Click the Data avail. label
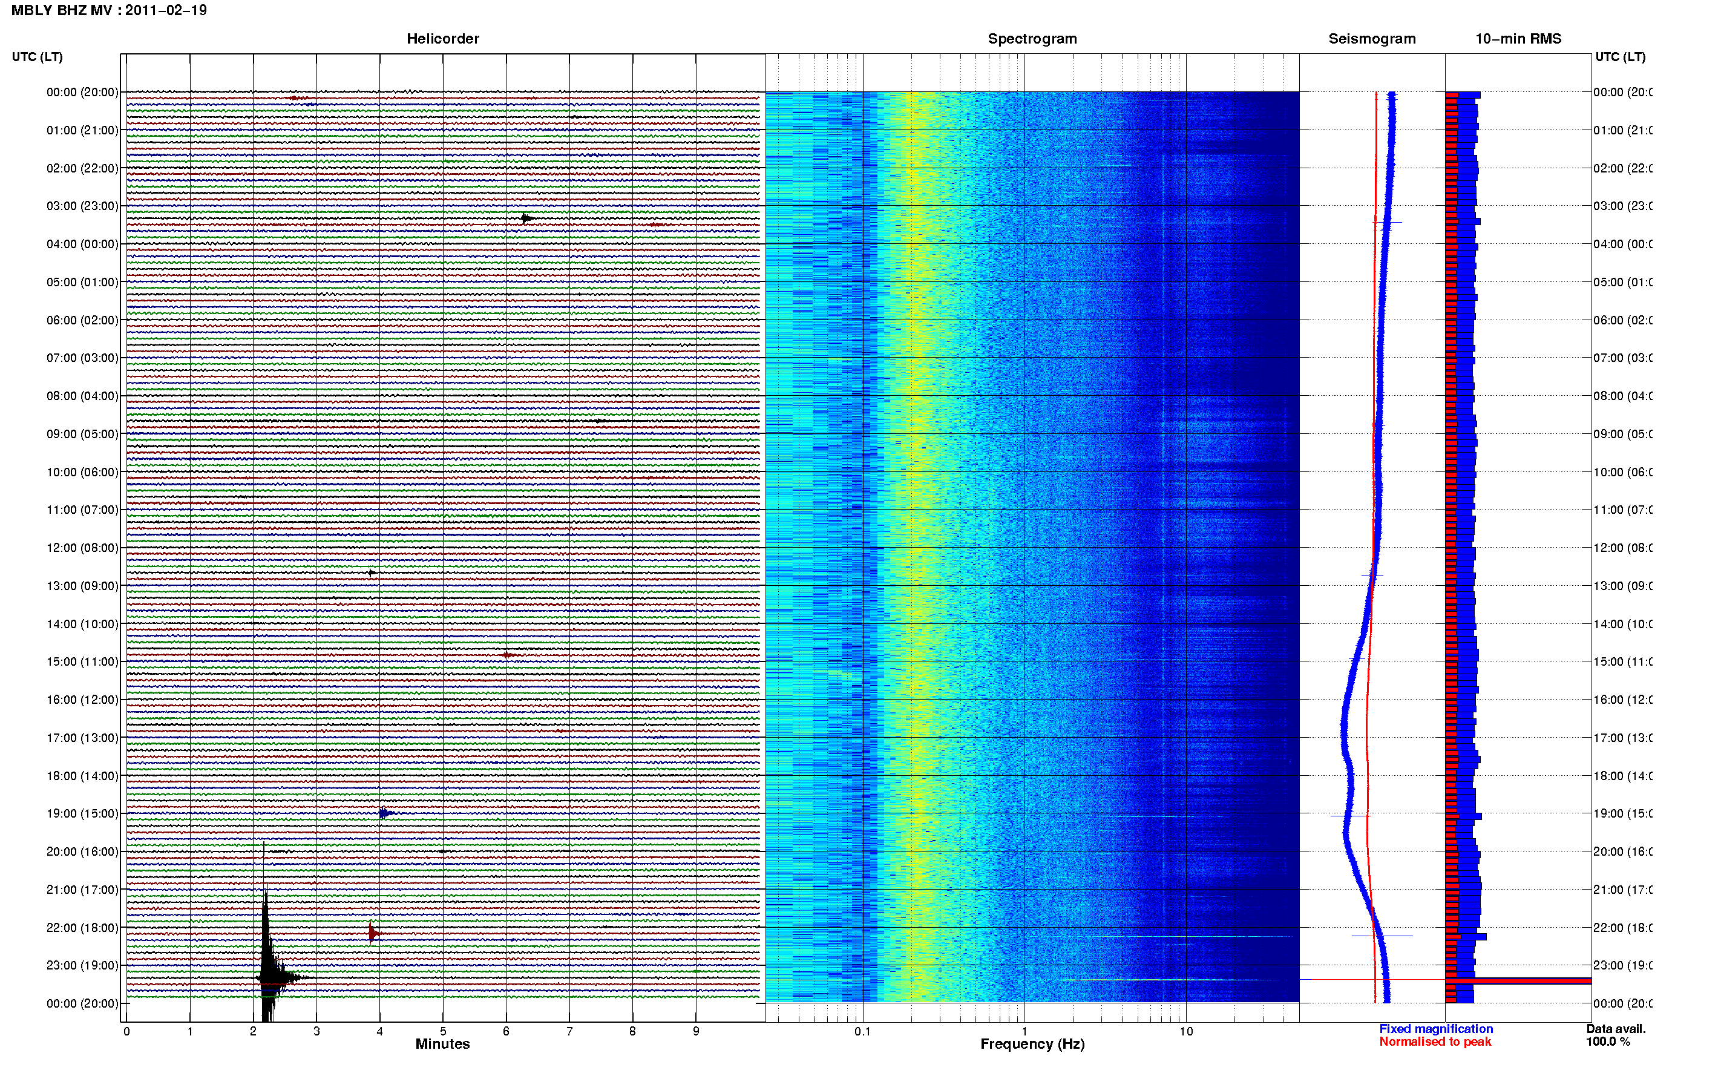The width and height of the screenshot is (1721, 1076). coord(1616,1029)
